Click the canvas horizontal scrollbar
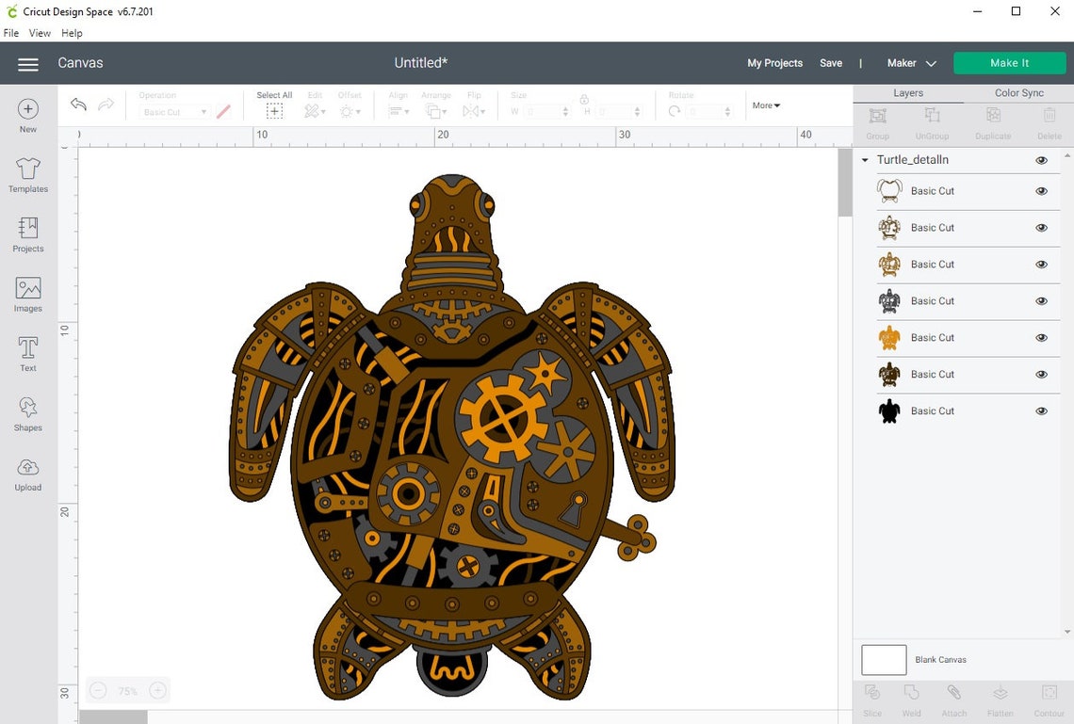Screen dimensions: 1074x724 tap(113, 717)
